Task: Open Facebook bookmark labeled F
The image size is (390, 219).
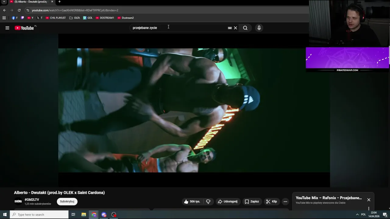Action: (x=15, y=18)
